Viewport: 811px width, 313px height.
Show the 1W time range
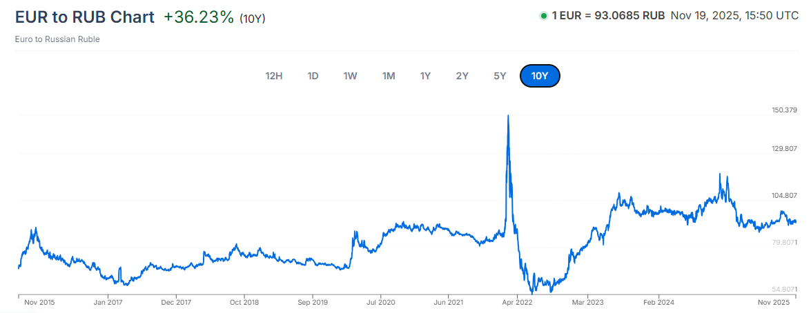pyautogui.click(x=350, y=76)
